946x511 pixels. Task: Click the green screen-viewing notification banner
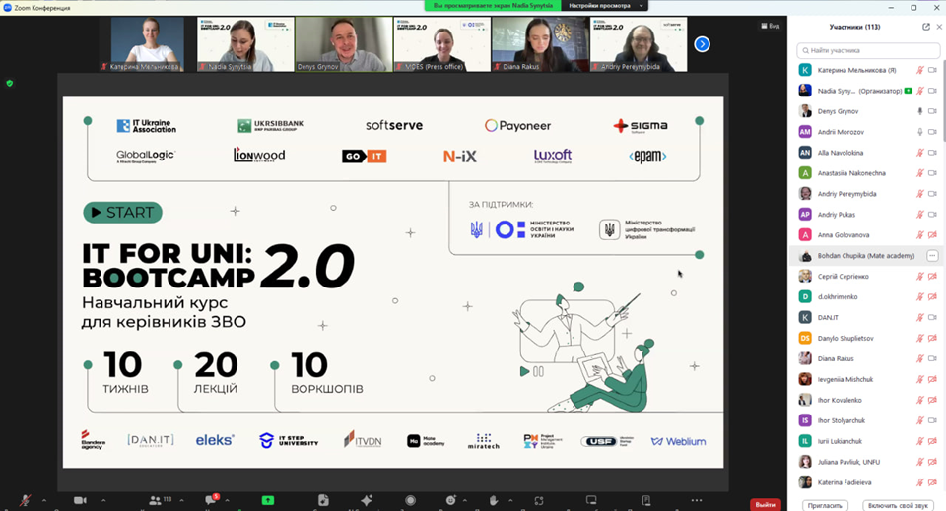click(493, 6)
